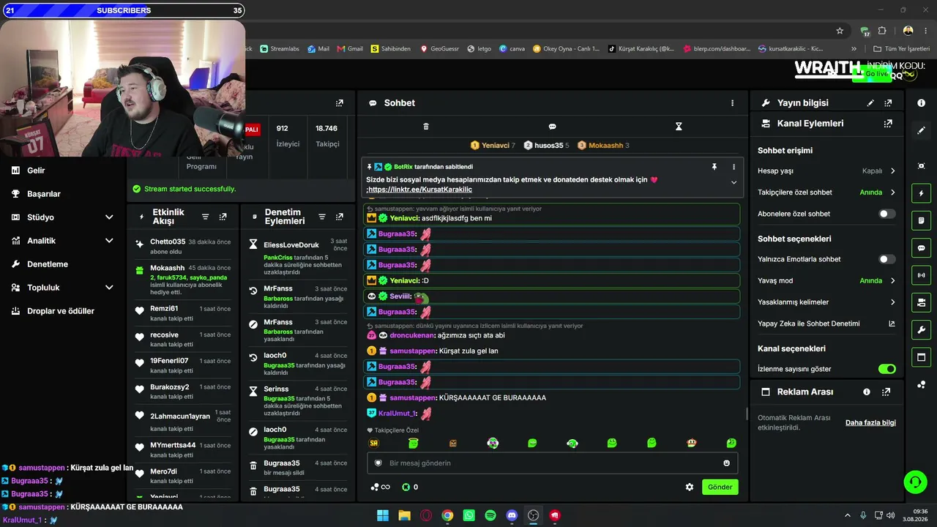
Task: Show hidden system tray icons chevron
Action: point(848,515)
